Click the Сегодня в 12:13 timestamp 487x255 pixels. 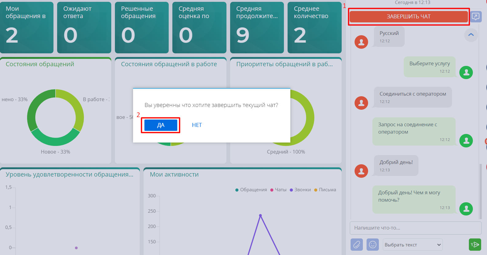pyautogui.click(x=412, y=2)
